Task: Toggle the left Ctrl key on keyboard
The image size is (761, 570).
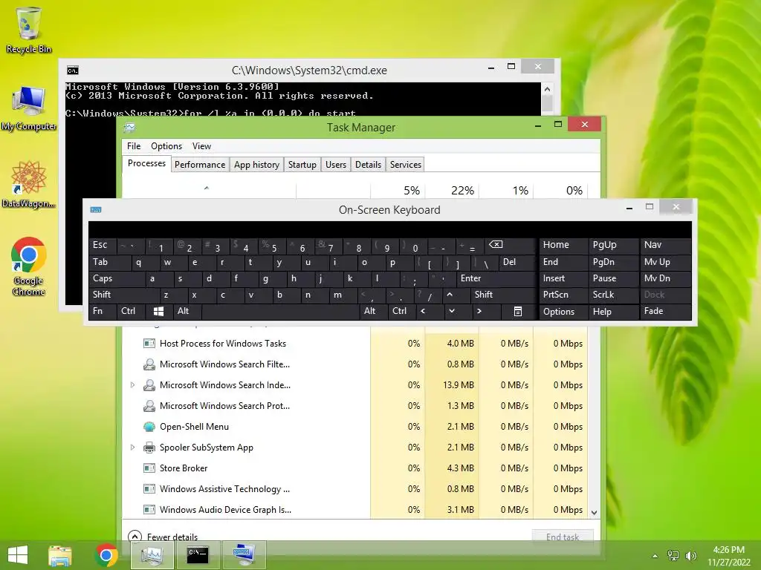Action: (130, 311)
